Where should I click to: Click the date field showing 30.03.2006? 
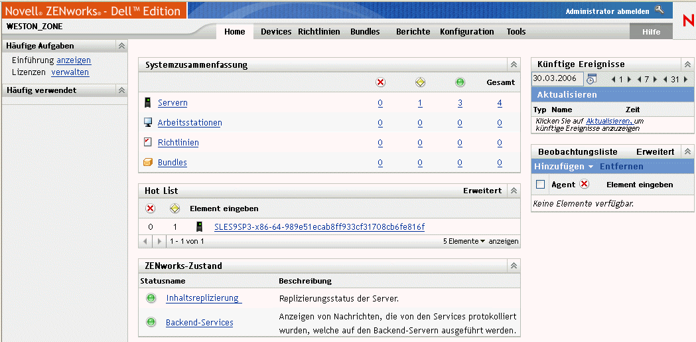point(557,79)
